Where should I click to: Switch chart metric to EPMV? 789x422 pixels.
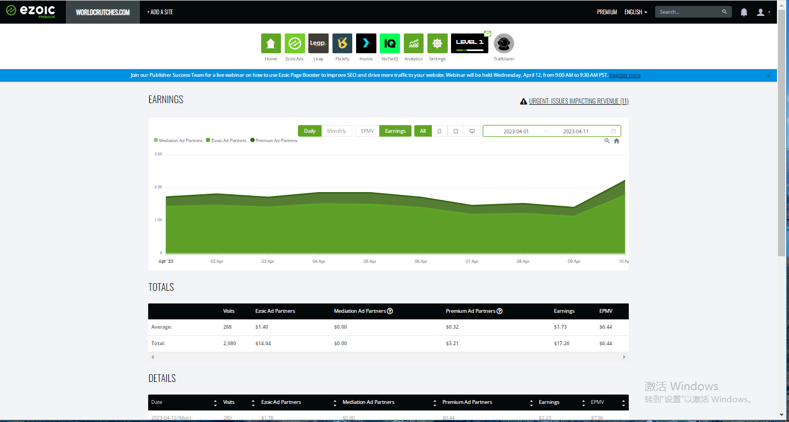368,131
